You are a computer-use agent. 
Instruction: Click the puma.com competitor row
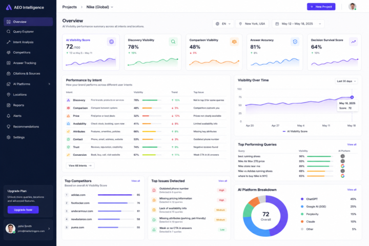pos(102,228)
